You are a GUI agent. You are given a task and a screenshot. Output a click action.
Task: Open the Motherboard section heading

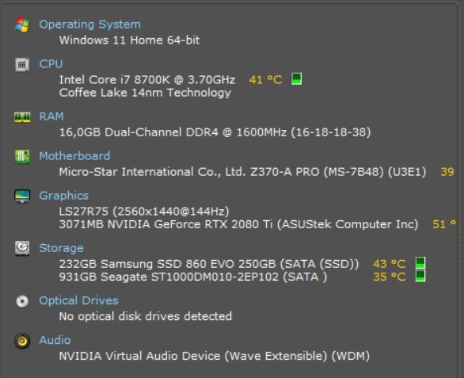pos(74,156)
